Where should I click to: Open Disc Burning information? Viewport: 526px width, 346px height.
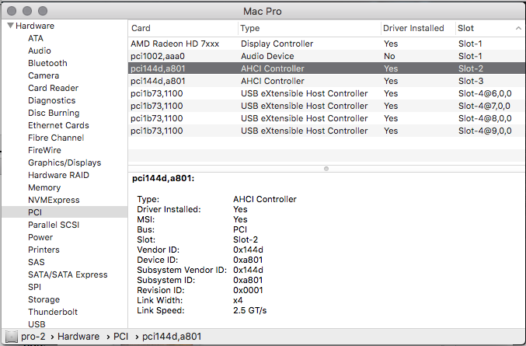pyautogui.click(x=54, y=113)
